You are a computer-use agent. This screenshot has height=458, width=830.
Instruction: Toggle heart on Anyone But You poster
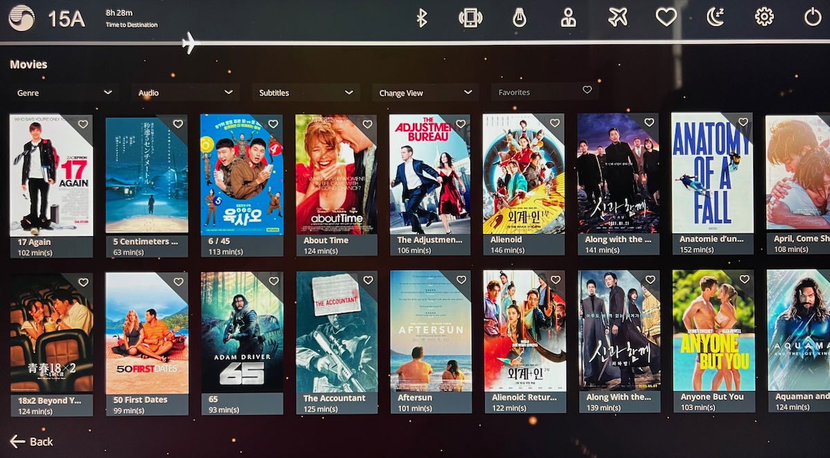[x=744, y=279]
